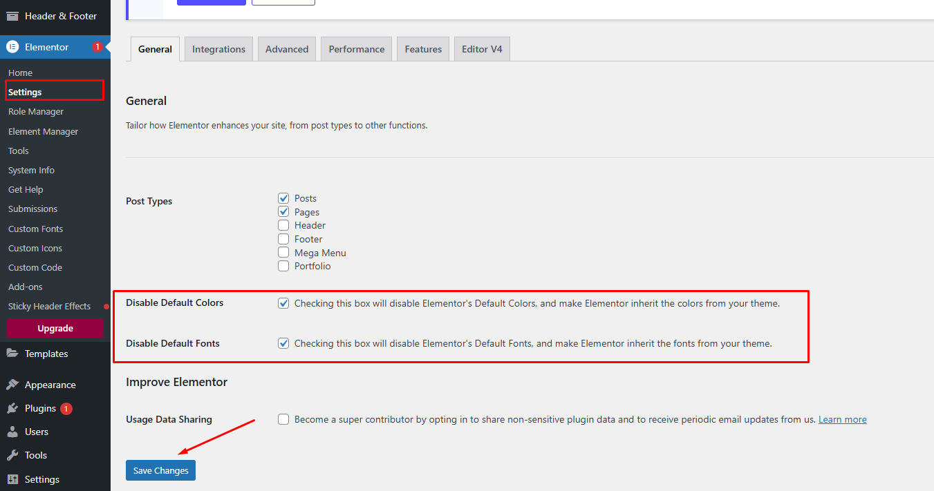Open the Advanced tab

[287, 49]
